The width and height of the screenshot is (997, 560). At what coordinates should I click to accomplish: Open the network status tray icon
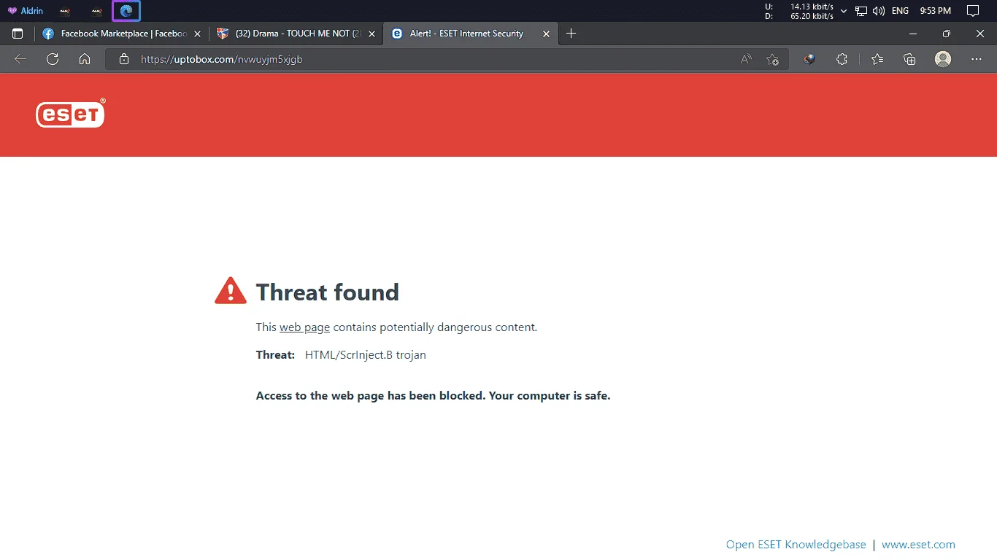click(861, 11)
